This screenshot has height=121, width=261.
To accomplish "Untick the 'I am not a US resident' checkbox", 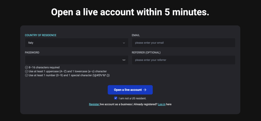I will pyautogui.click(x=116, y=98).
